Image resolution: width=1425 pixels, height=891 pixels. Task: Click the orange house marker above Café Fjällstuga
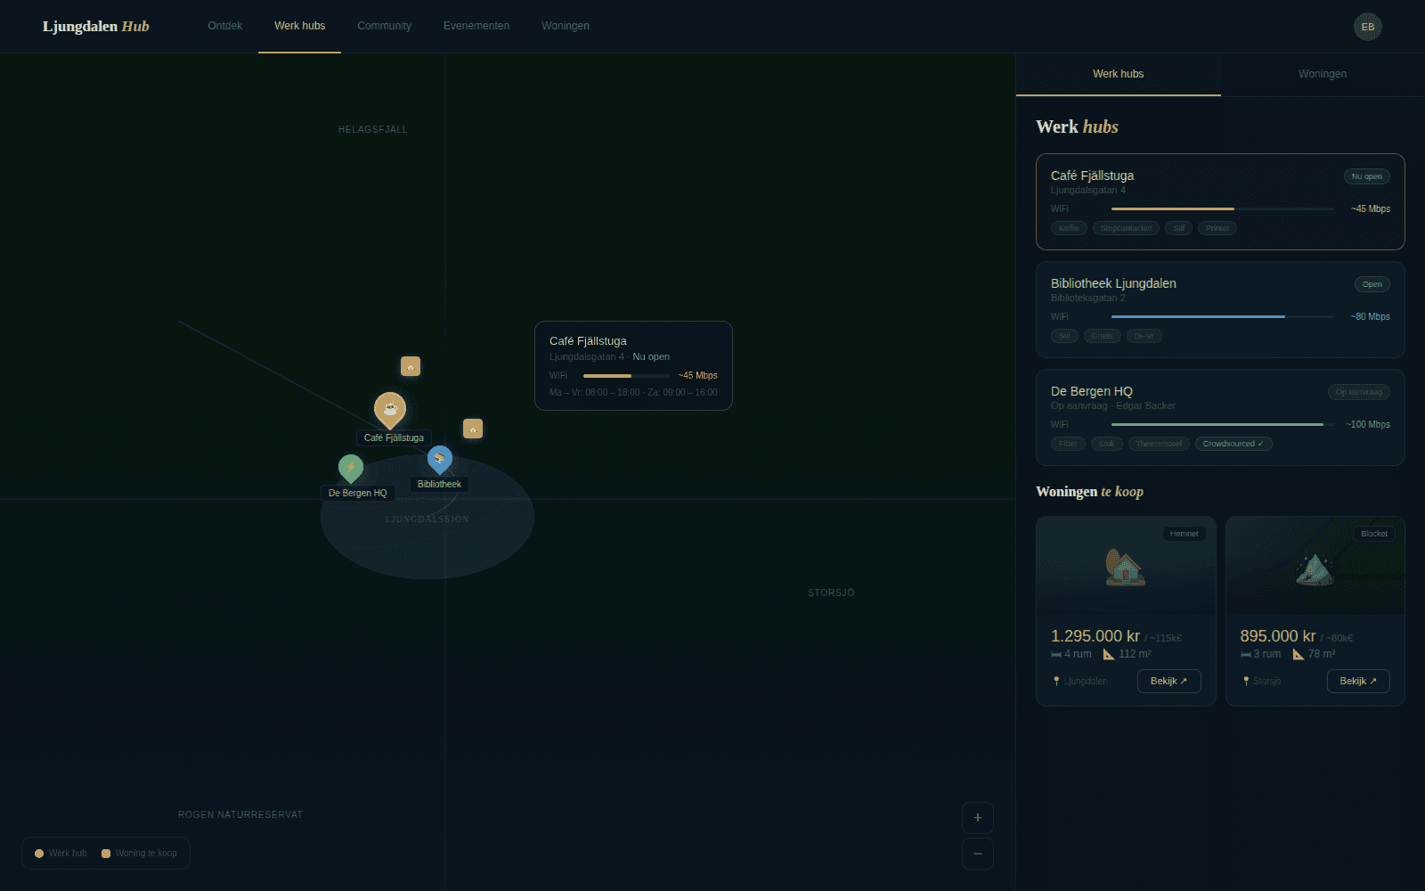pyautogui.click(x=411, y=365)
